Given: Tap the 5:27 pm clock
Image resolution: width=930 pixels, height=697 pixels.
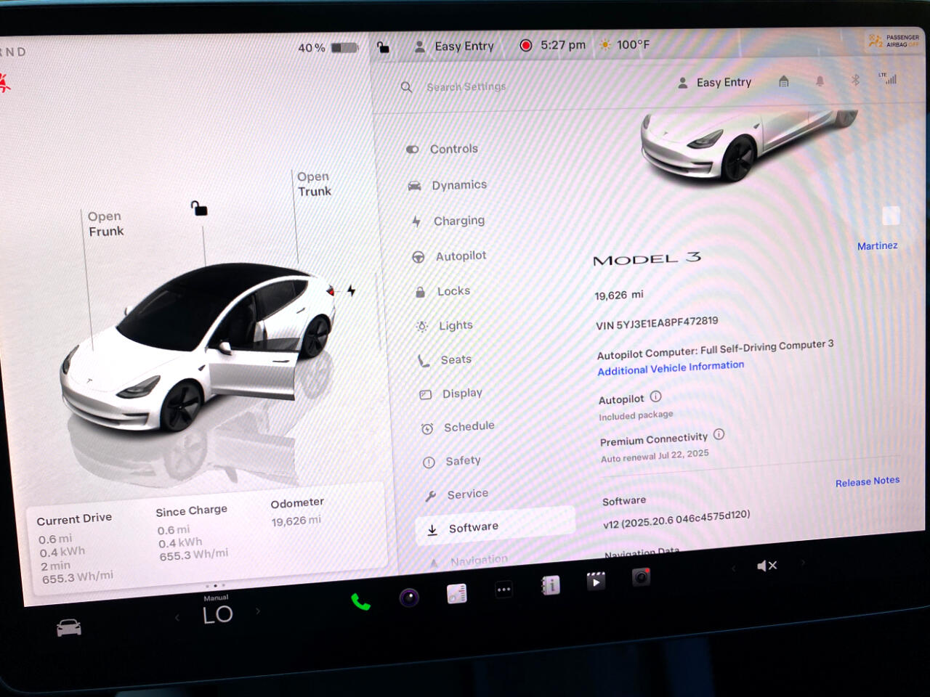Looking at the screenshot, I should coord(563,45).
